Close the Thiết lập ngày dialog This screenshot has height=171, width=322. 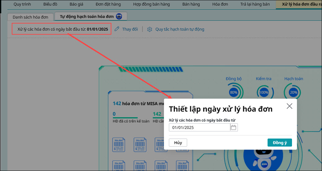[x=289, y=106]
